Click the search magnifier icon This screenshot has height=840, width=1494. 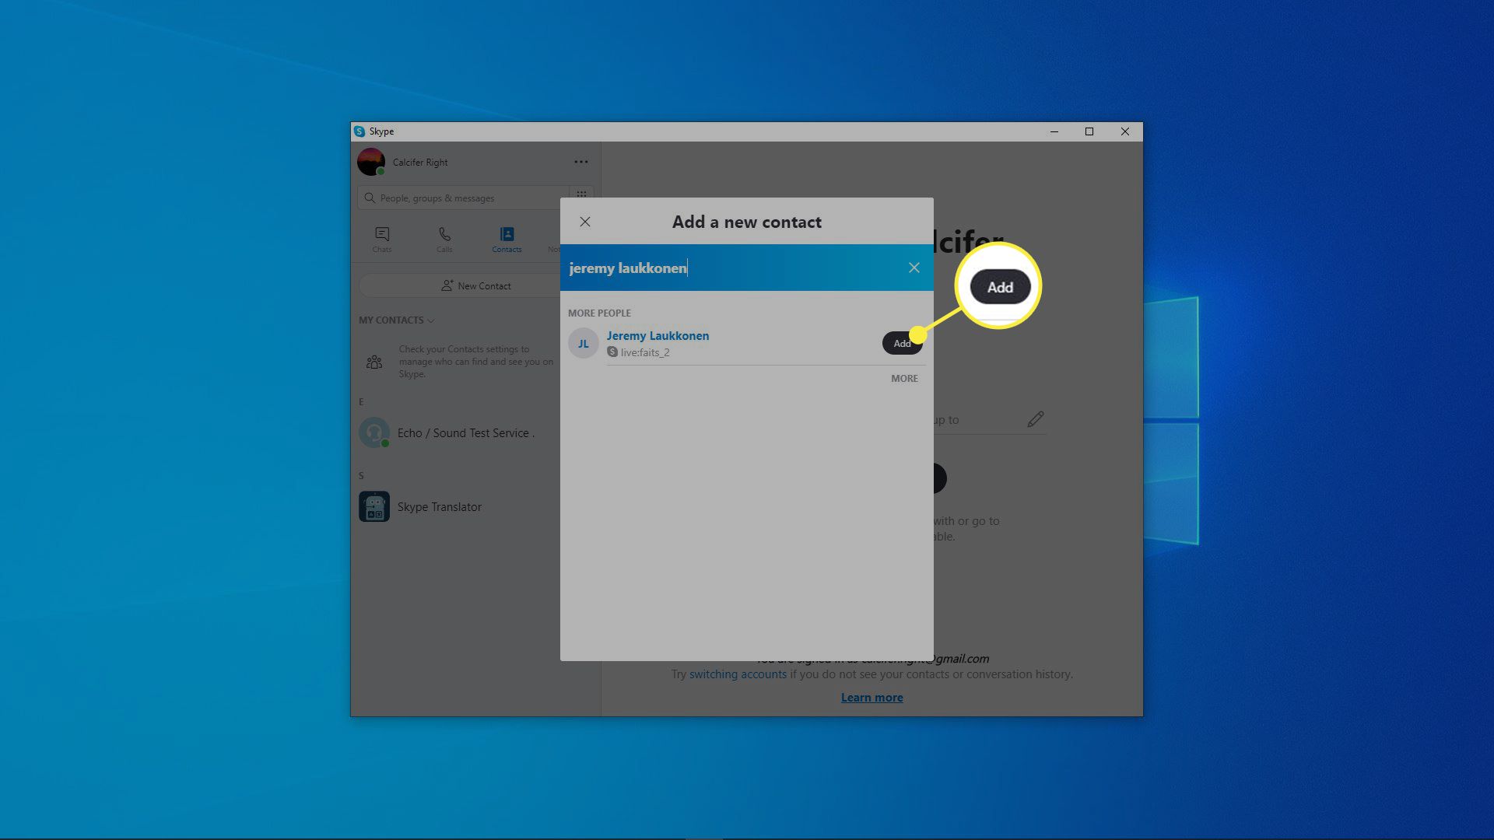click(x=370, y=198)
